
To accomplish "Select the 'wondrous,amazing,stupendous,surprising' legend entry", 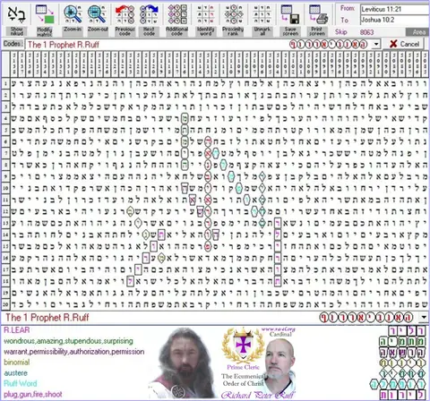I will 68,341.
